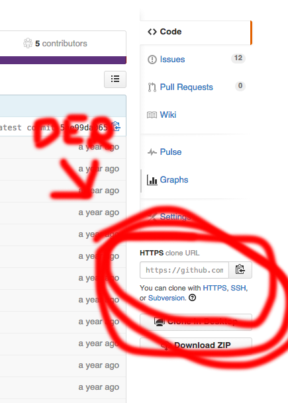This screenshot has width=288, height=403.
Task: Select the HTTPS clone URL field
Action: tap(184, 270)
